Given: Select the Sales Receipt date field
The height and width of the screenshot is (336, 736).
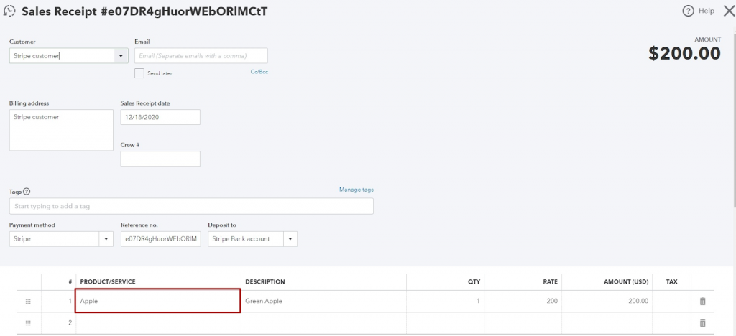Looking at the screenshot, I should [x=160, y=117].
